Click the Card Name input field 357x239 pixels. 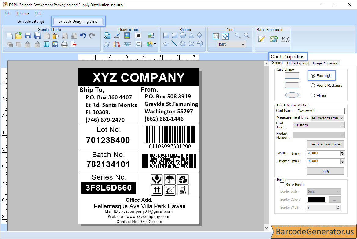tap(321, 111)
